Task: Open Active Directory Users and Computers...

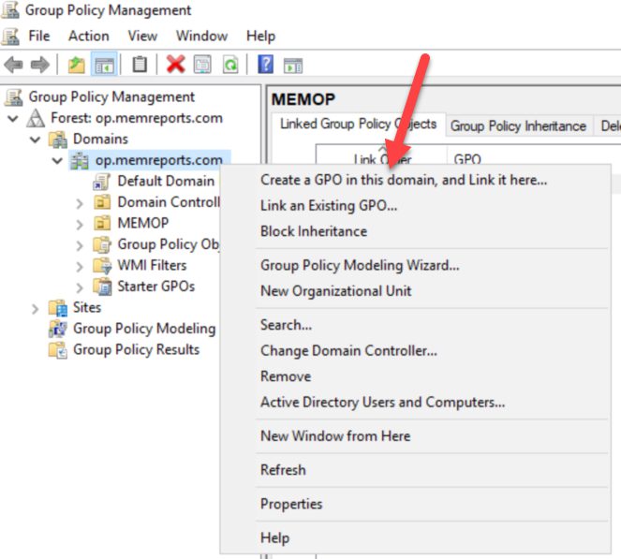Action: (415, 403)
